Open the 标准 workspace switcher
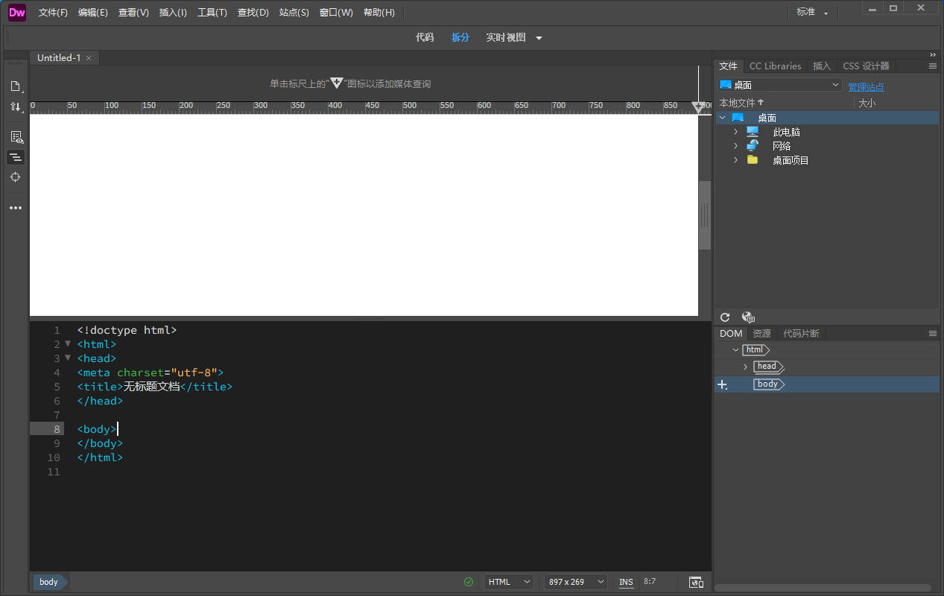944x596 pixels. [812, 12]
